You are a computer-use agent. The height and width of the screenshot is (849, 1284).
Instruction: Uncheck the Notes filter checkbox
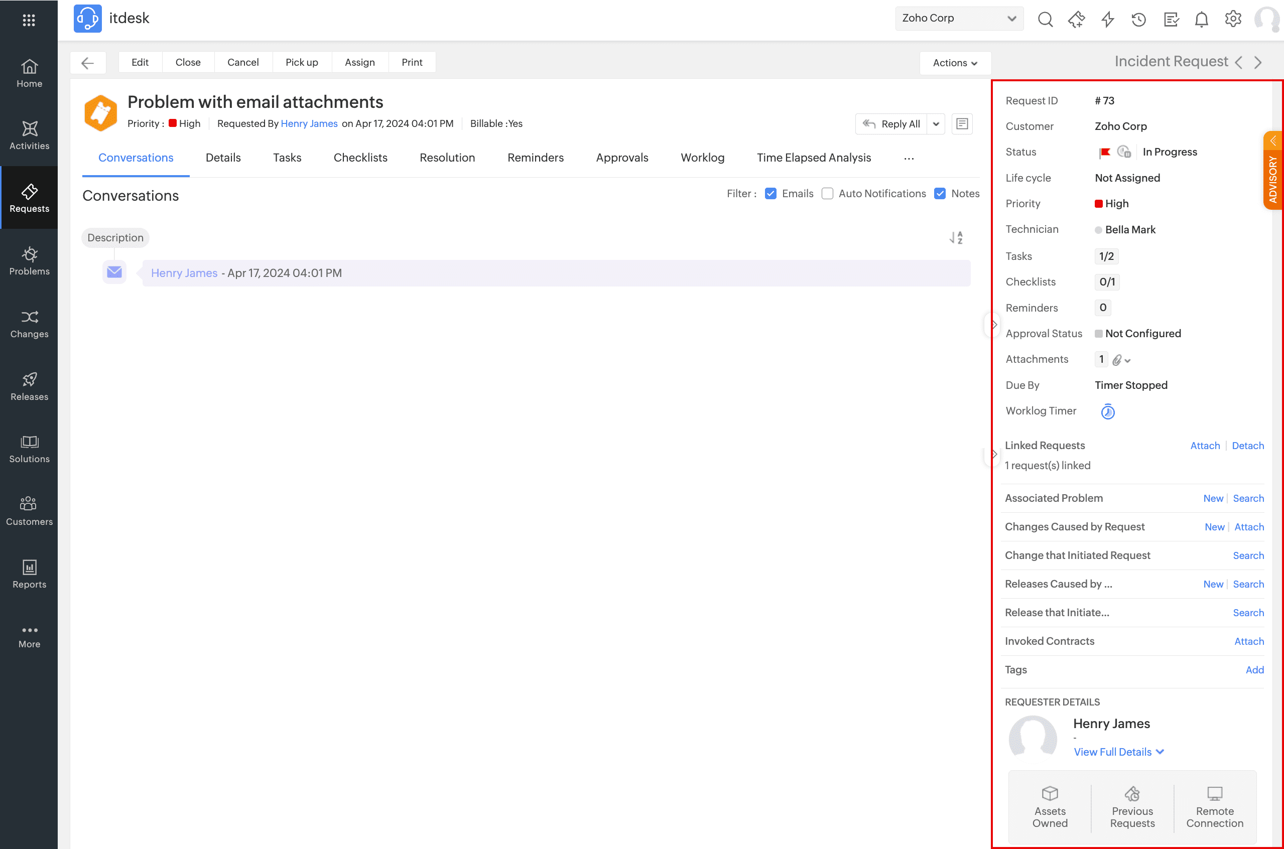click(940, 194)
